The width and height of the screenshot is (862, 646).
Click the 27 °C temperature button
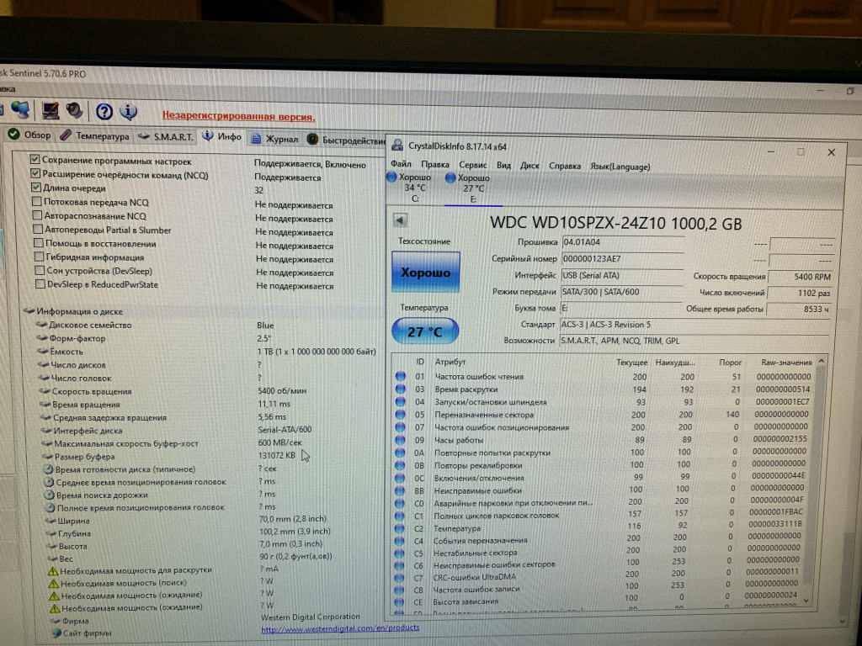click(425, 331)
